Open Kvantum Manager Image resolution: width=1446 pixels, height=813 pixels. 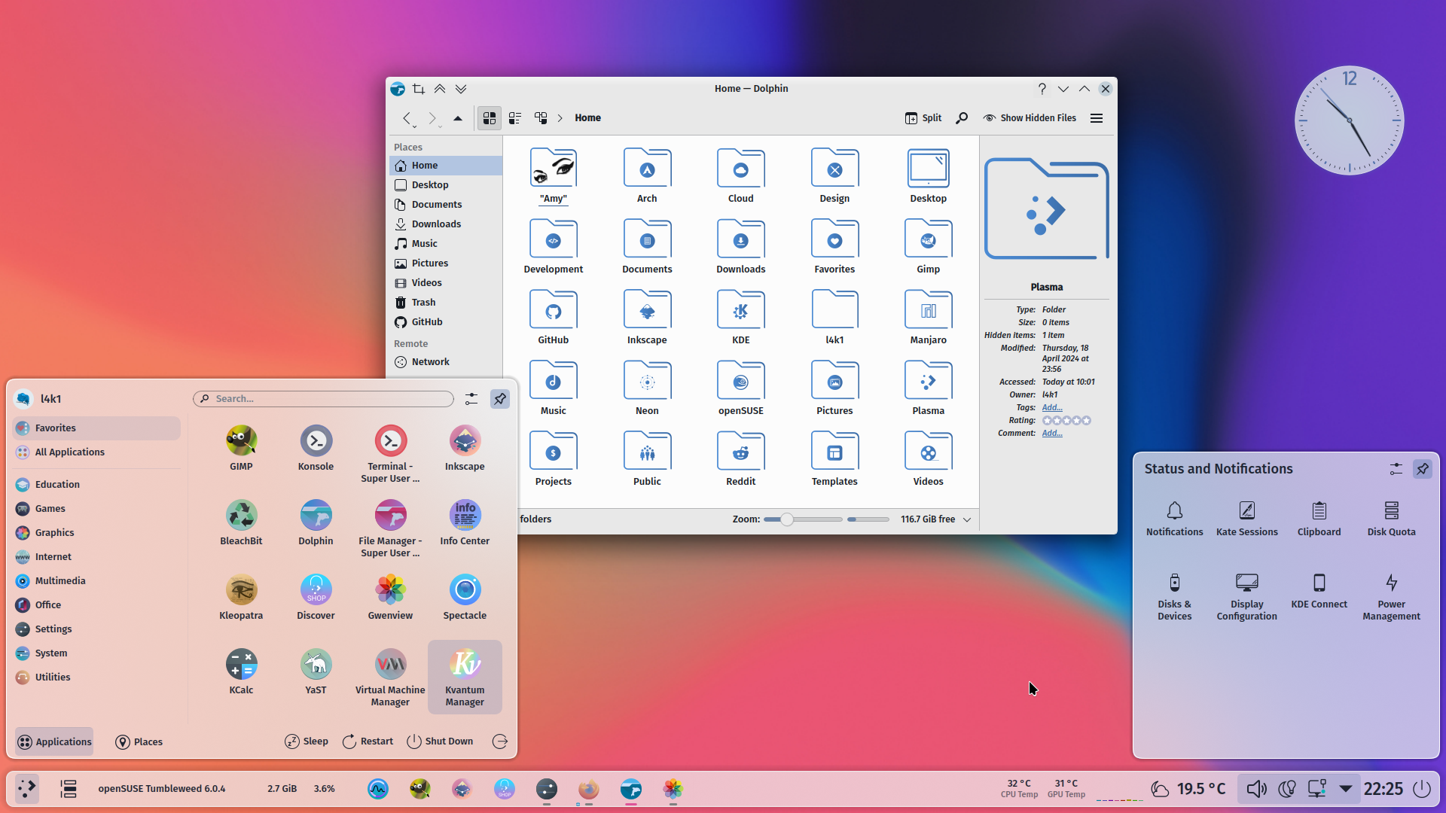tap(465, 677)
